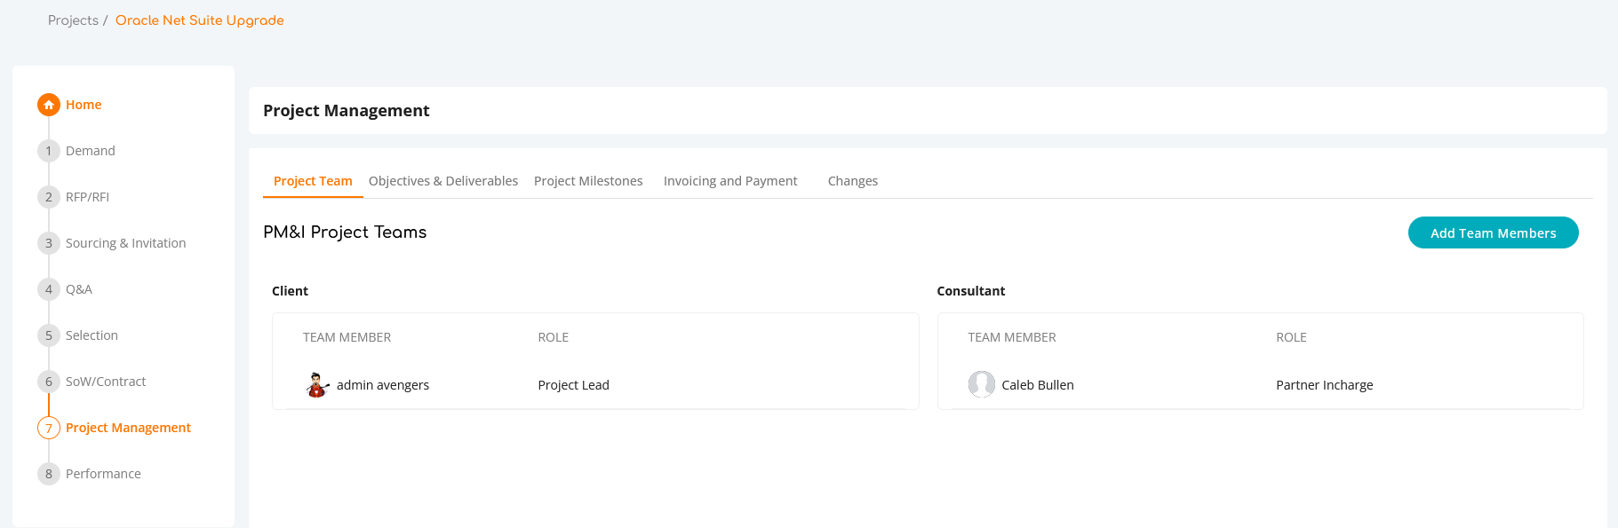Image resolution: width=1618 pixels, height=528 pixels.
Task: Select step 1 Demand circle icon
Action: tap(49, 151)
